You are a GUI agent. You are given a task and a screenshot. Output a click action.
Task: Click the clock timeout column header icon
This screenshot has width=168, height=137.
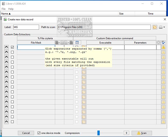158,43
